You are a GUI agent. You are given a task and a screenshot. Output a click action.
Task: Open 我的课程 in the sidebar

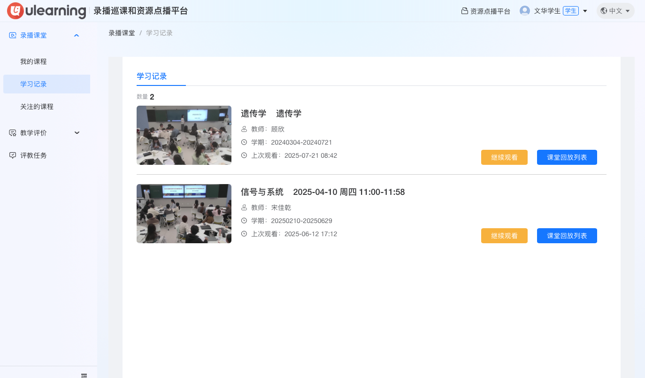click(x=33, y=62)
